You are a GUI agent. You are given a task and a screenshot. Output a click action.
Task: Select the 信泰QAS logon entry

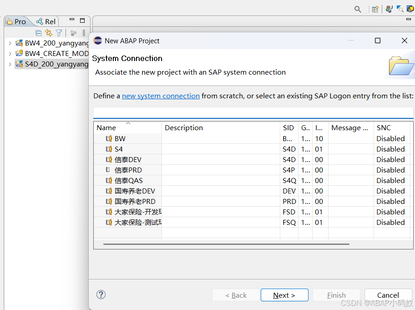coord(128,181)
